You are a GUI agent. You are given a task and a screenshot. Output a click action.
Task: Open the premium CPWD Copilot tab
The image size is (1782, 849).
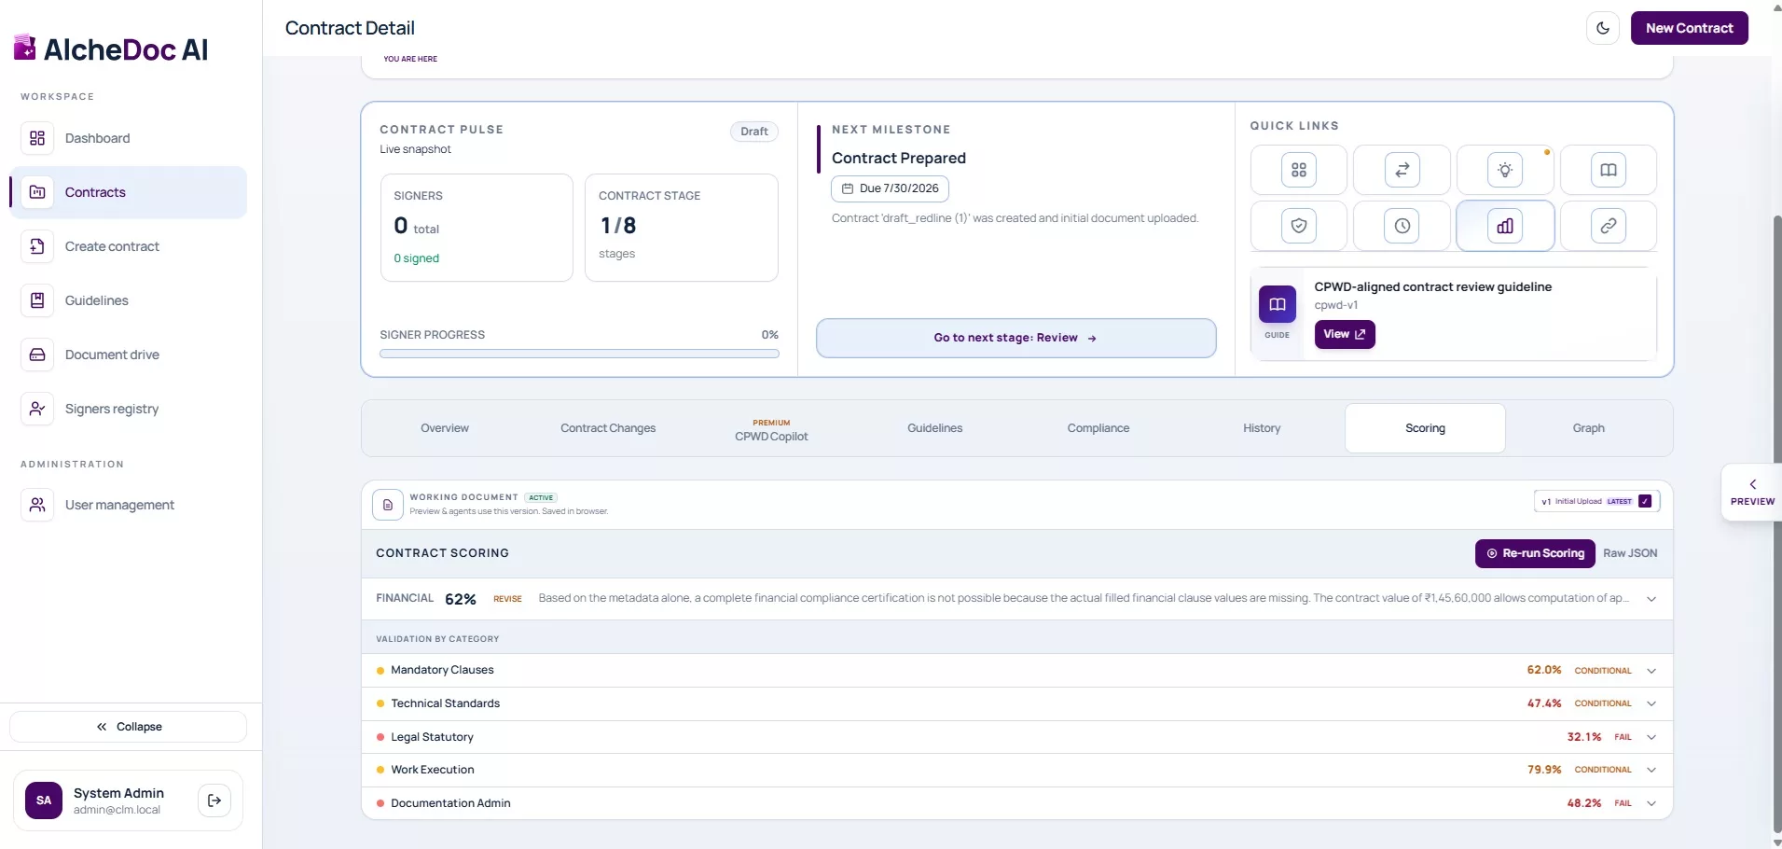[771, 429]
